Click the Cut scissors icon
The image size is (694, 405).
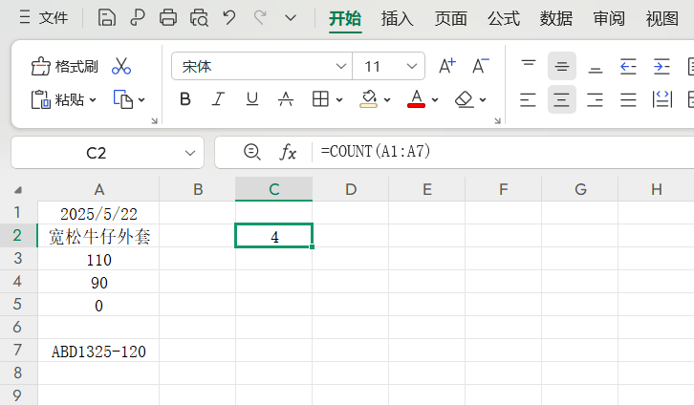click(x=121, y=66)
